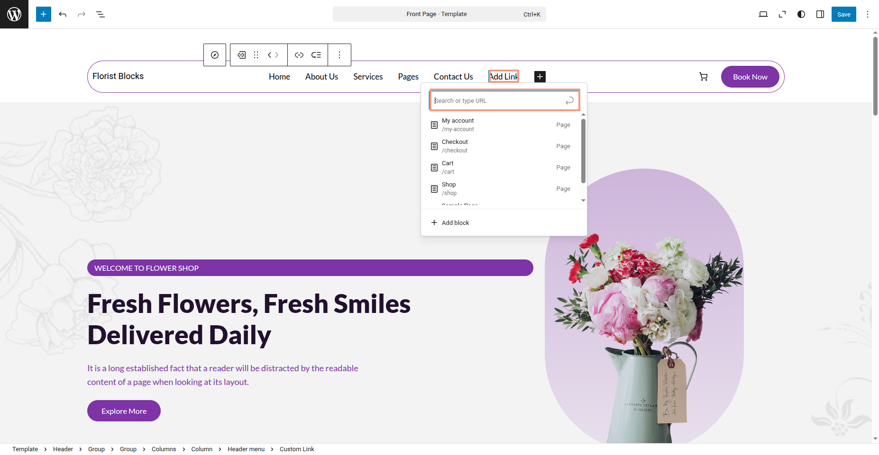
Task: Click the Add submenu icon in toolbar
Action: tap(316, 55)
